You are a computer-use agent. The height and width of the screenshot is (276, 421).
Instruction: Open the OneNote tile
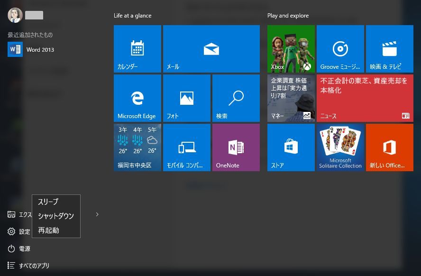click(x=236, y=147)
